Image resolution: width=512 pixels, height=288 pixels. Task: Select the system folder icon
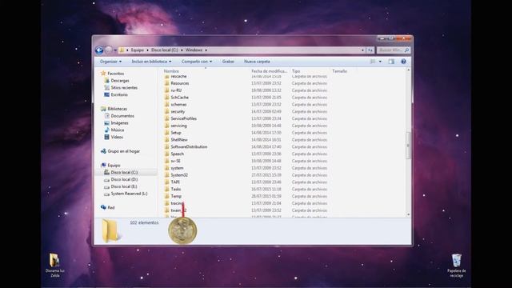tap(167, 168)
